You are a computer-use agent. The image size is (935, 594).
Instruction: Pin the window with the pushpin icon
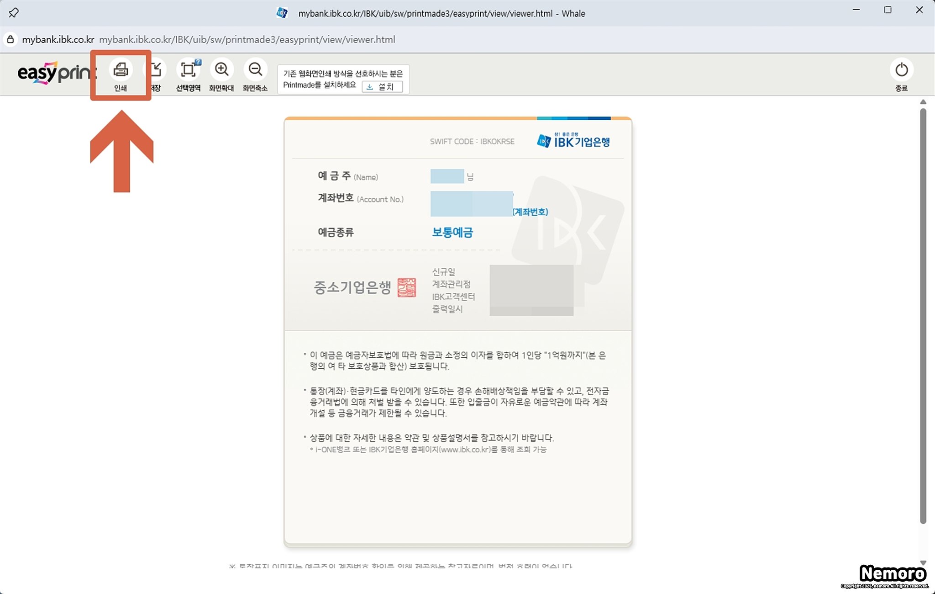click(14, 13)
